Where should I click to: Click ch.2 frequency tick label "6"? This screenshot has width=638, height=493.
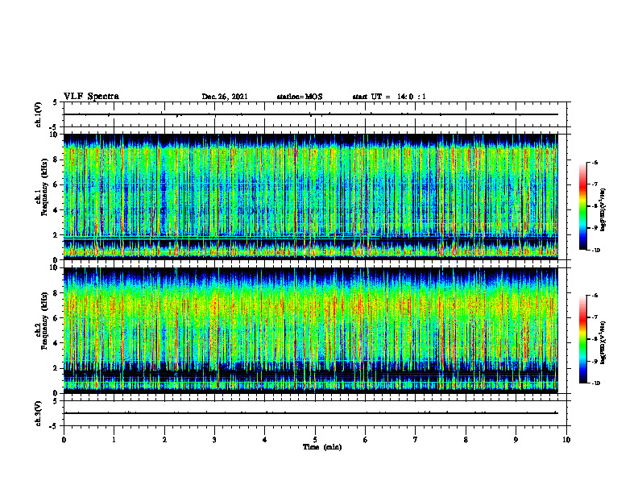[x=56, y=318]
